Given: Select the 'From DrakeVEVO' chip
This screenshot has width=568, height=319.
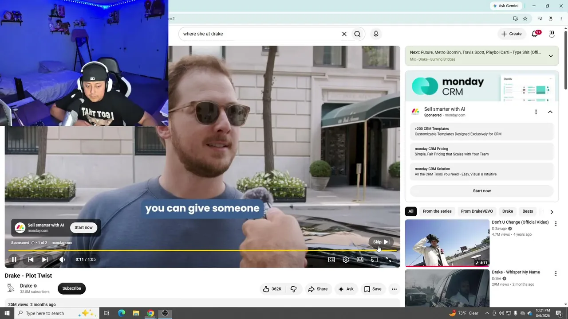Looking at the screenshot, I should pyautogui.click(x=477, y=211).
